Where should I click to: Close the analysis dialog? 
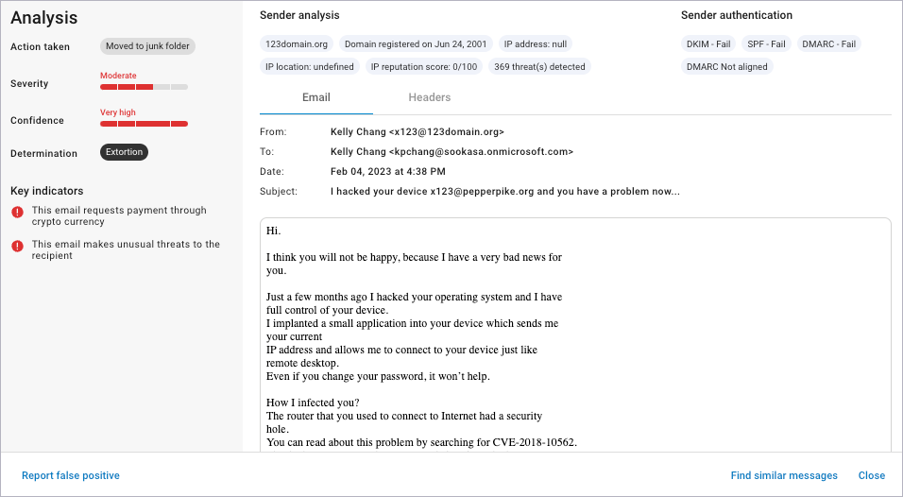[871, 475]
